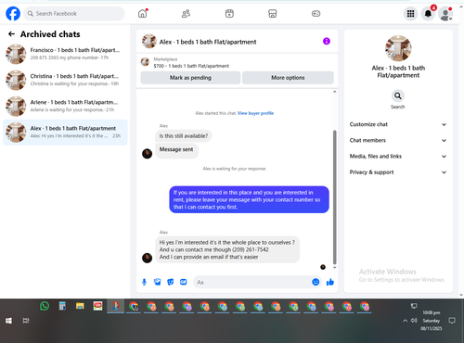Screen dimensions: 464x343
Task: Open the GIF picker icon
Action: pos(184,282)
